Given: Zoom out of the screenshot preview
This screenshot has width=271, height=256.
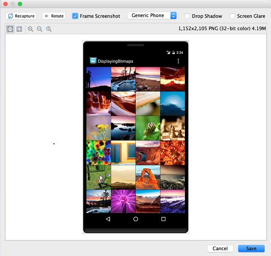Looking at the screenshot, I should click(x=40, y=29).
